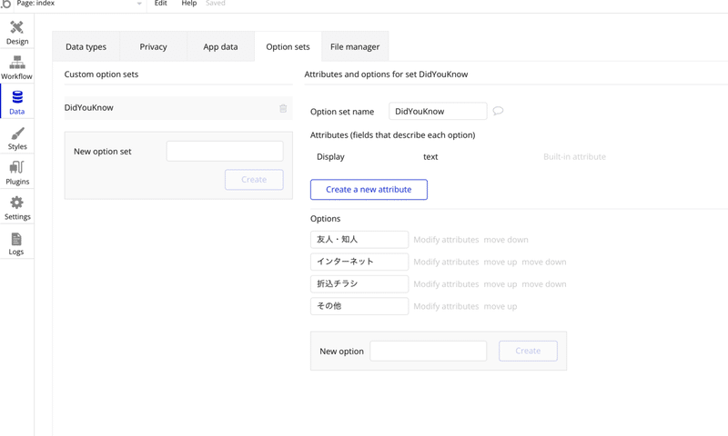Click Modify attributes for インターネット option
This screenshot has height=436, width=728.
coord(446,262)
